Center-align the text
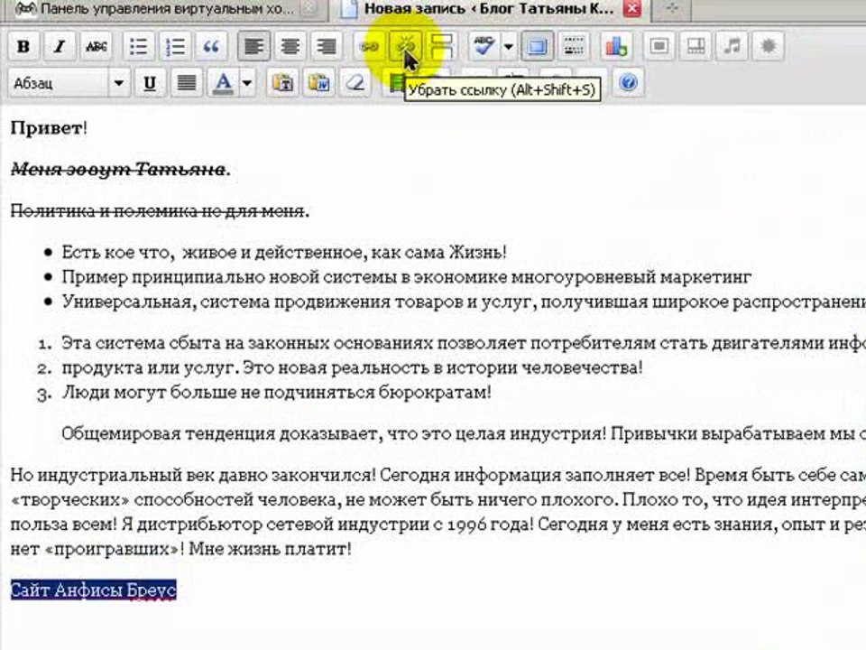The image size is (866, 650). pos(290,46)
